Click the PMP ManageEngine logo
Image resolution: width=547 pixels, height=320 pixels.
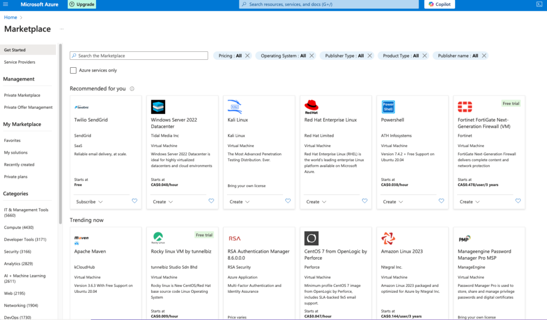[x=464, y=239]
